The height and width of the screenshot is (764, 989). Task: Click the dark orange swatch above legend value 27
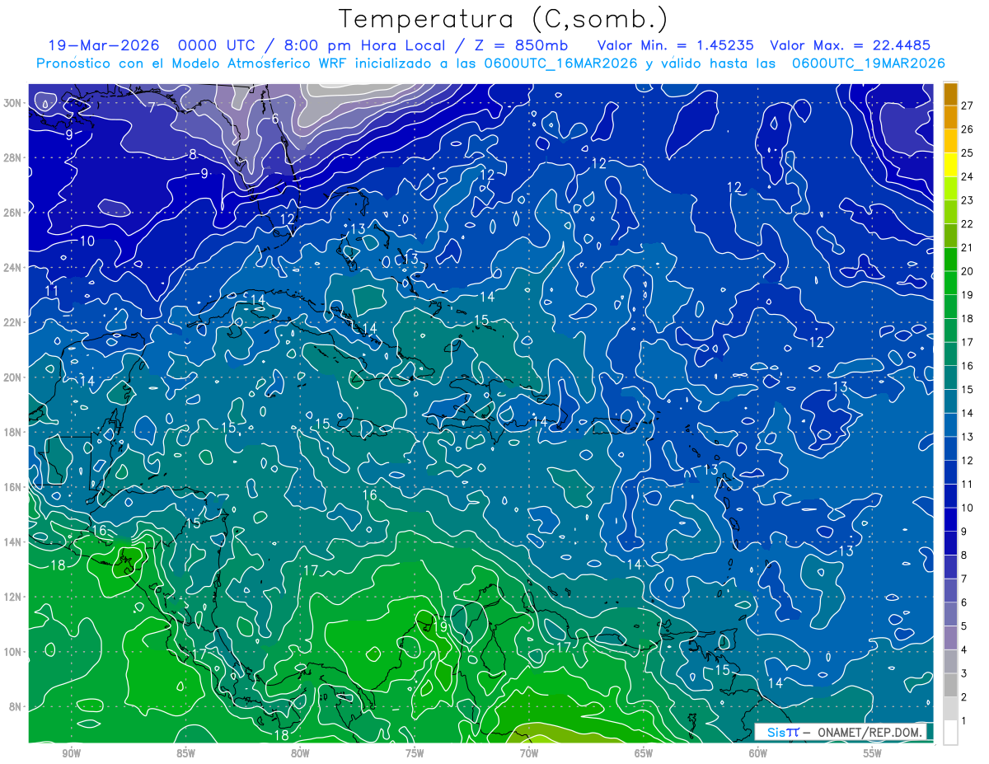point(950,93)
